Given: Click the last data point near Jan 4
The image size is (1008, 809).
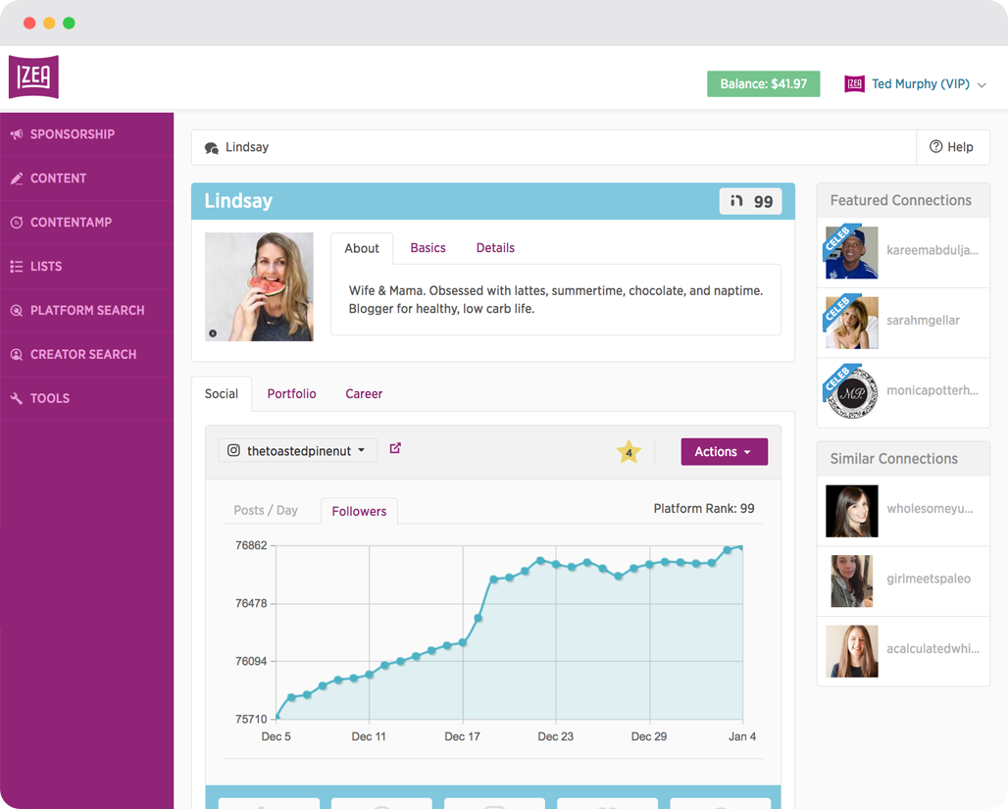Looking at the screenshot, I should point(741,547).
